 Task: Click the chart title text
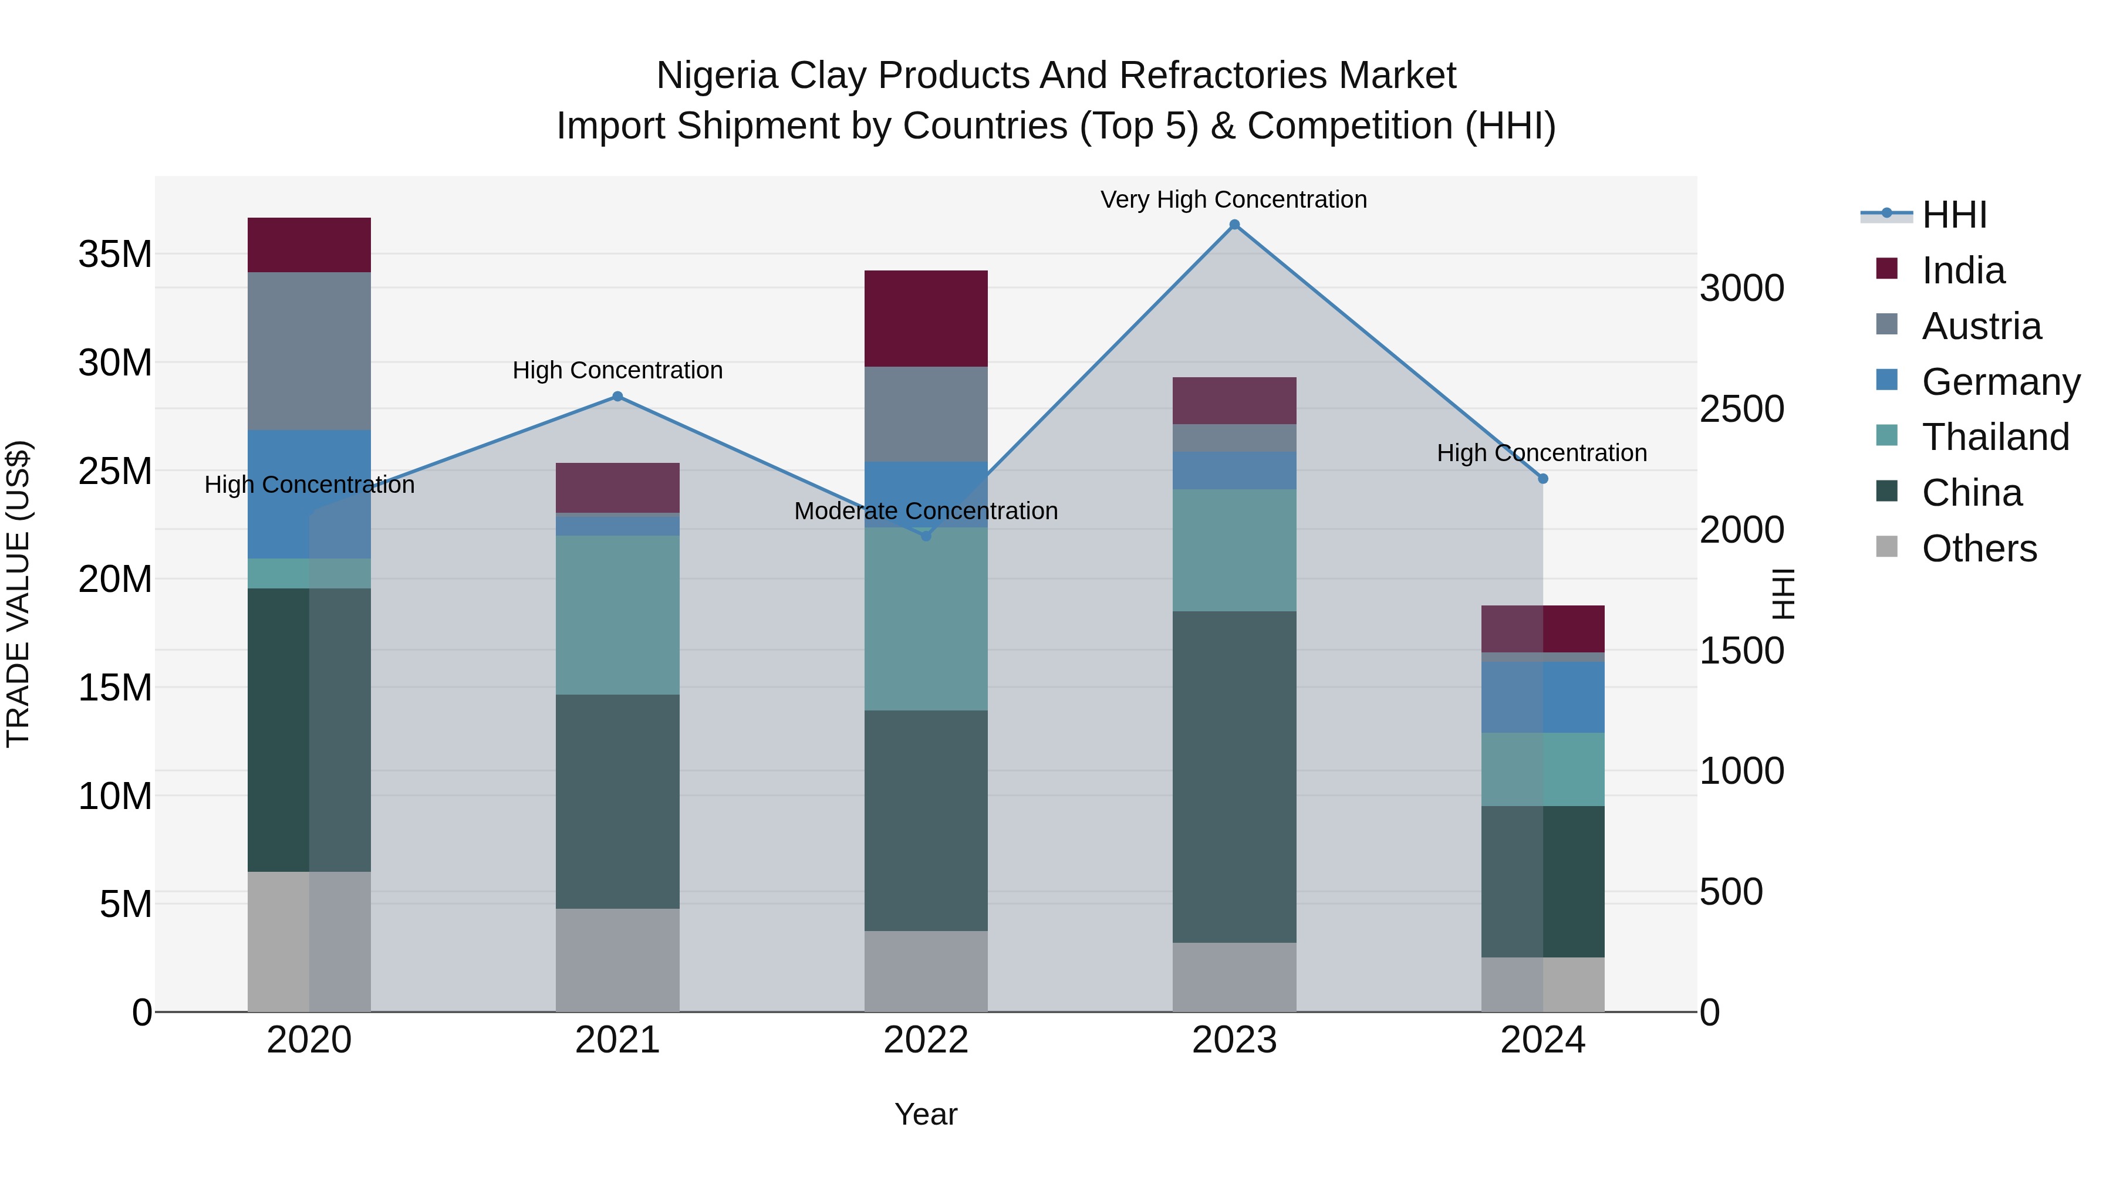[1056, 101]
